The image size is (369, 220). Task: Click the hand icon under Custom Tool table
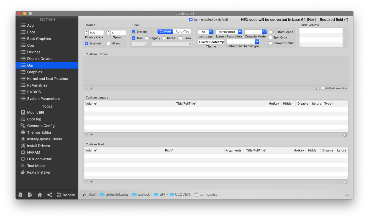345,182
